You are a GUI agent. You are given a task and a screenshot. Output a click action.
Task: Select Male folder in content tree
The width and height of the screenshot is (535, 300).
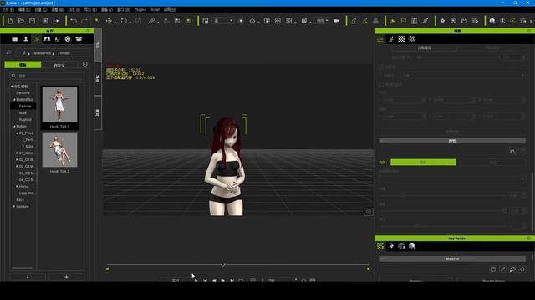click(23, 113)
